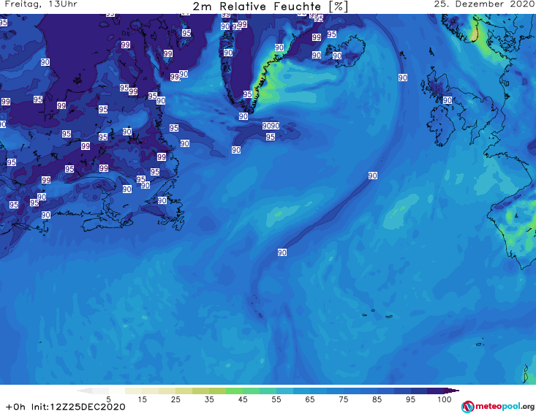Click the doubled '9090' contour label south of Greenland
The image size is (536, 414).
tap(271, 126)
